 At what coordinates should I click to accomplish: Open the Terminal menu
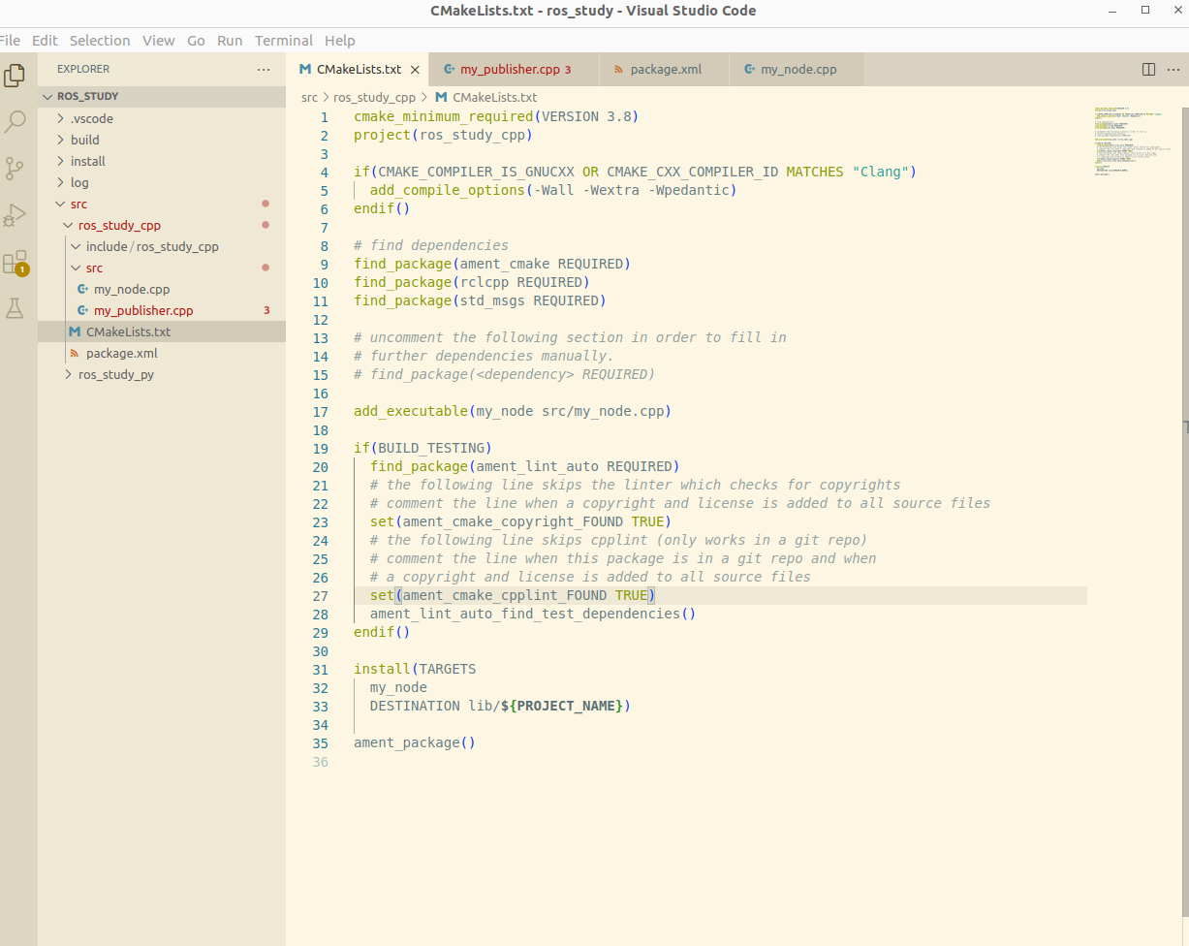284,41
